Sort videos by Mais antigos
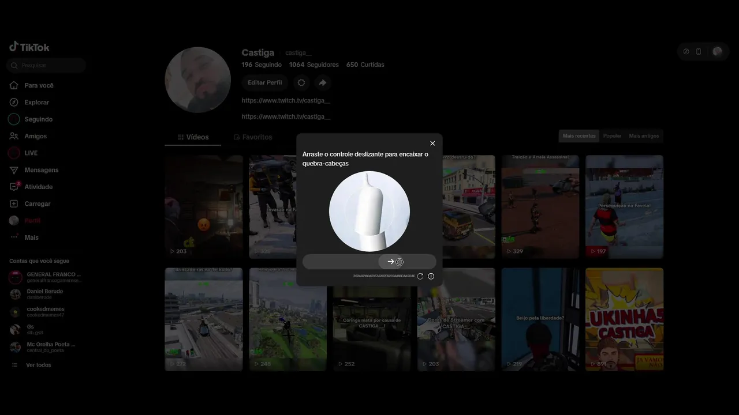 (644, 136)
